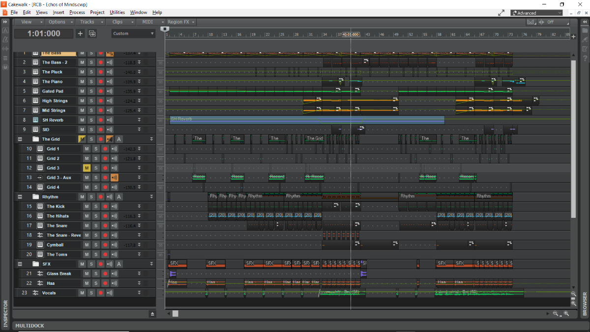The width and height of the screenshot is (590, 332).
Task: Click the SFX folder icon
Action: coord(35,264)
